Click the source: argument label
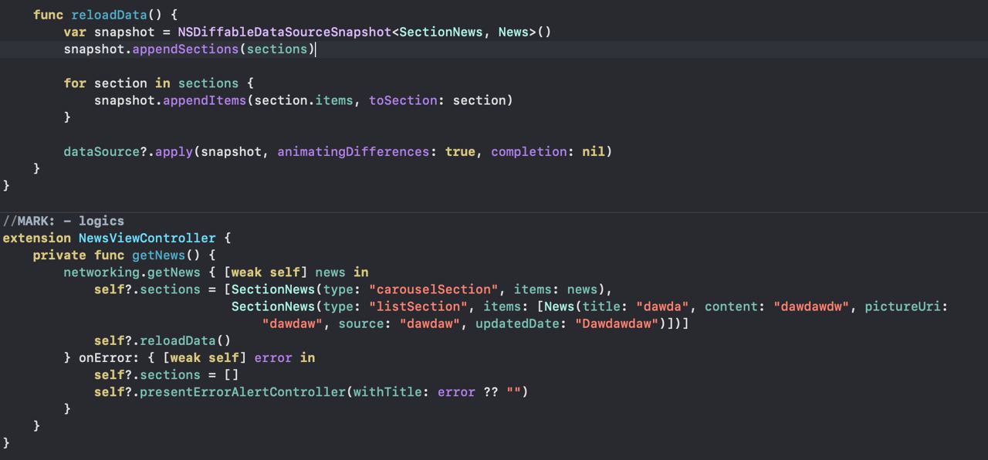 [x=365, y=323]
